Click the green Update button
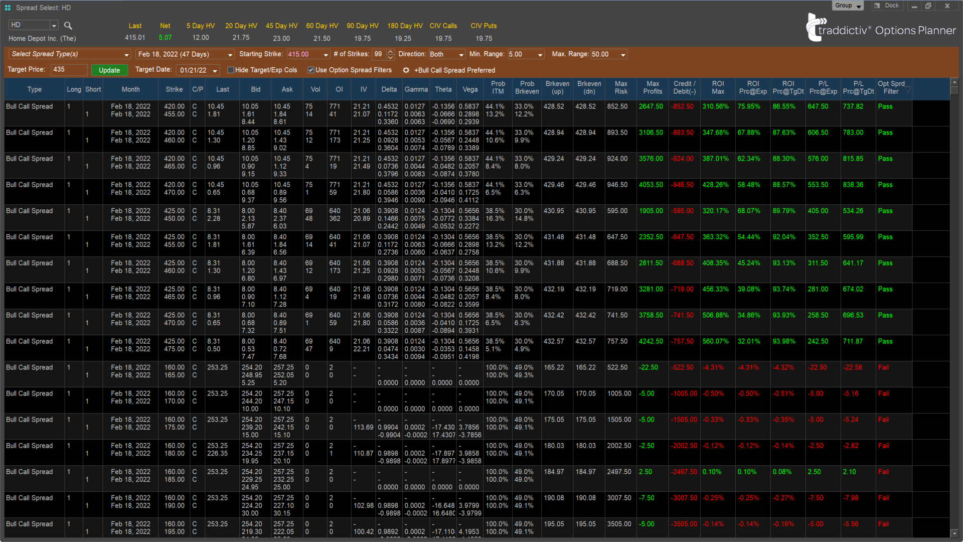 [x=109, y=70]
